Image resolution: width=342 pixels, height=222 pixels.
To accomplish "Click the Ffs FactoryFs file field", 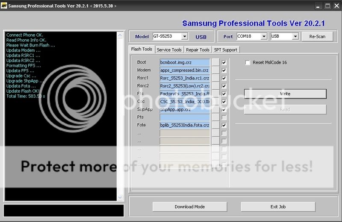I will click(x=185, y=94).
